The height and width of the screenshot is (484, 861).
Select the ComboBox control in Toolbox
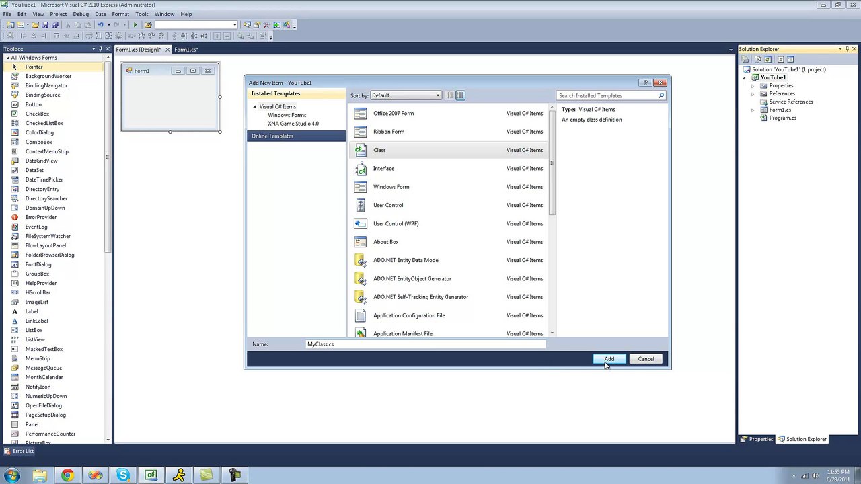click(38, 142)
